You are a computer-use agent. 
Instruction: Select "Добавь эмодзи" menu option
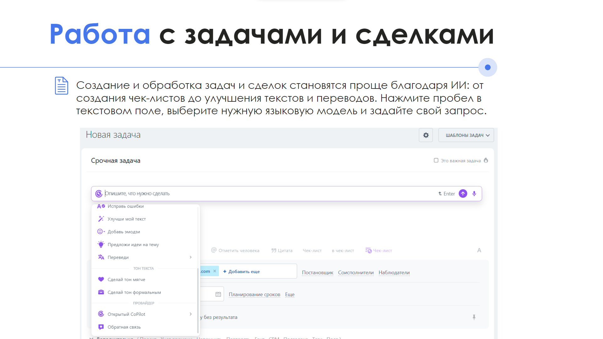(x=124, y=232)
